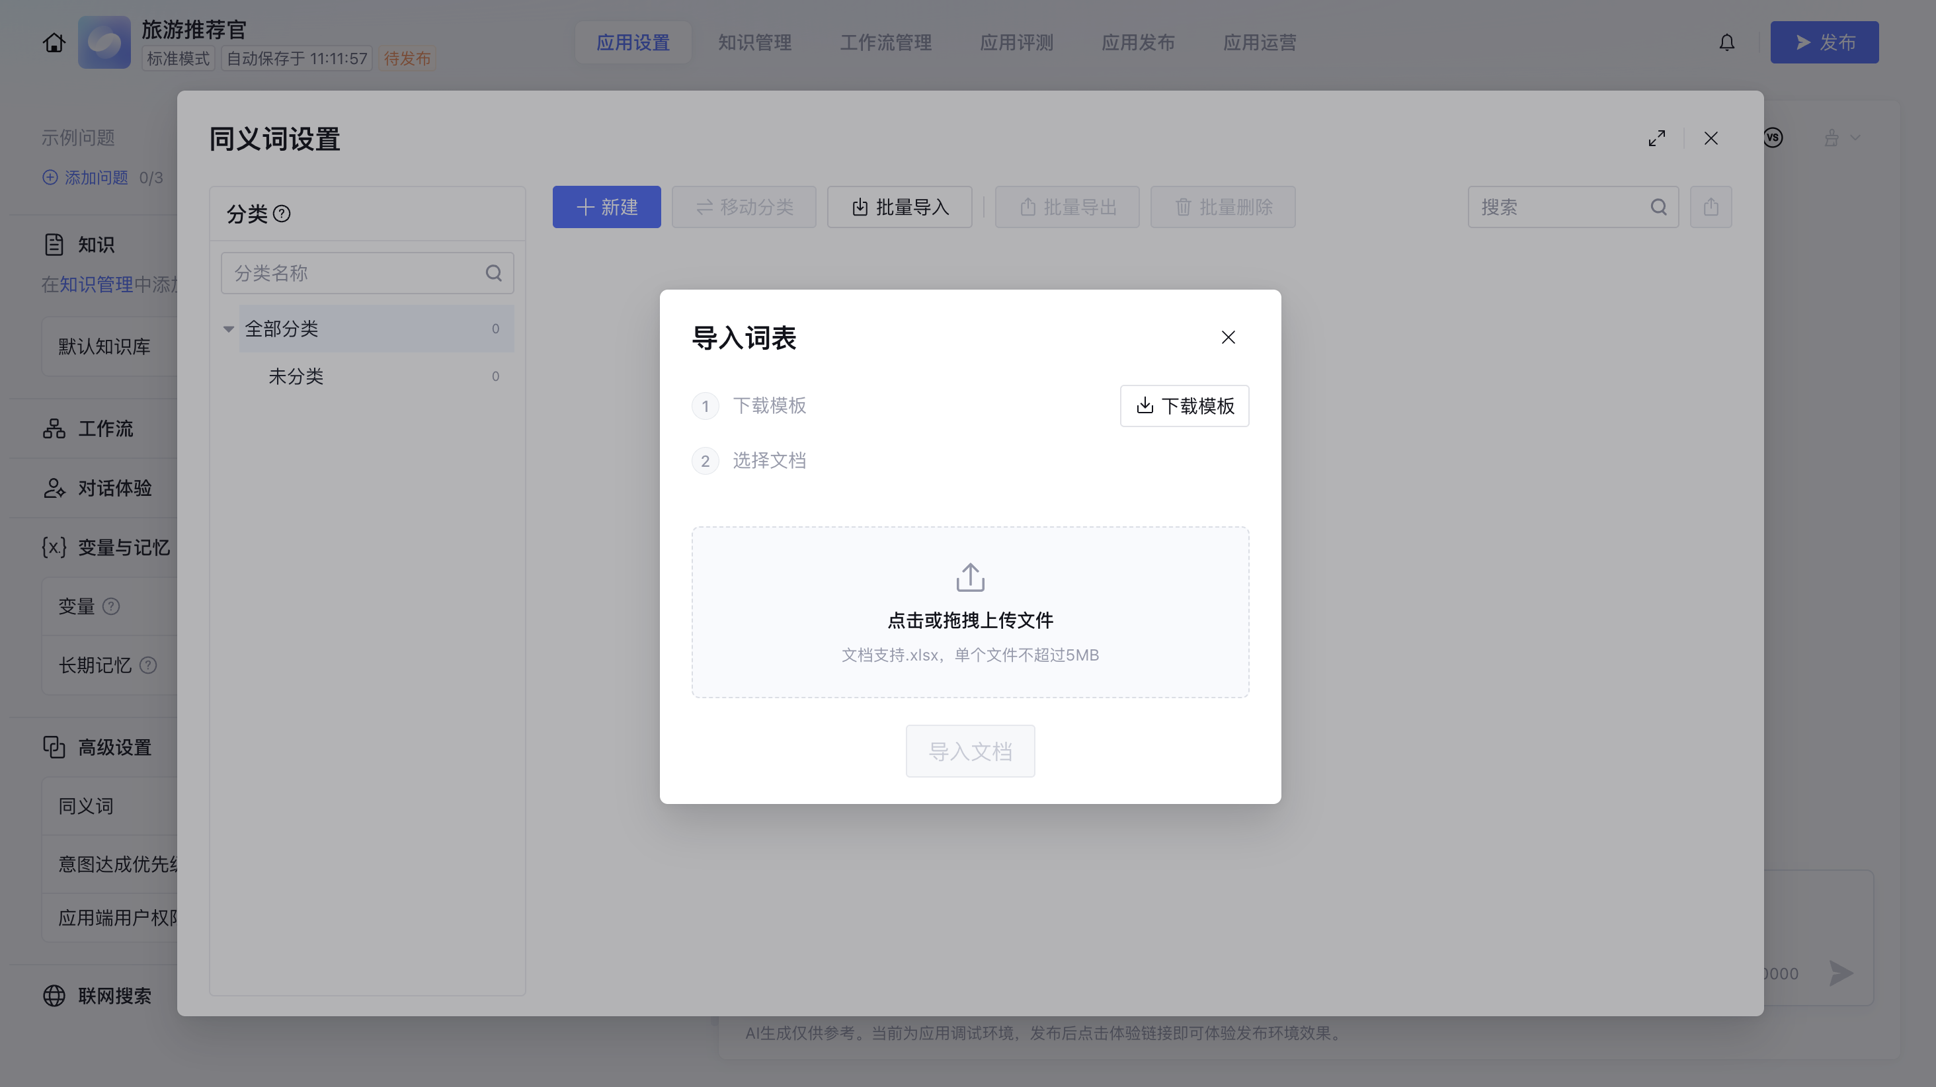Click the home icon in header
Image resolution: width=1936 pixels, height=1087 pixels.
point(54,42)
